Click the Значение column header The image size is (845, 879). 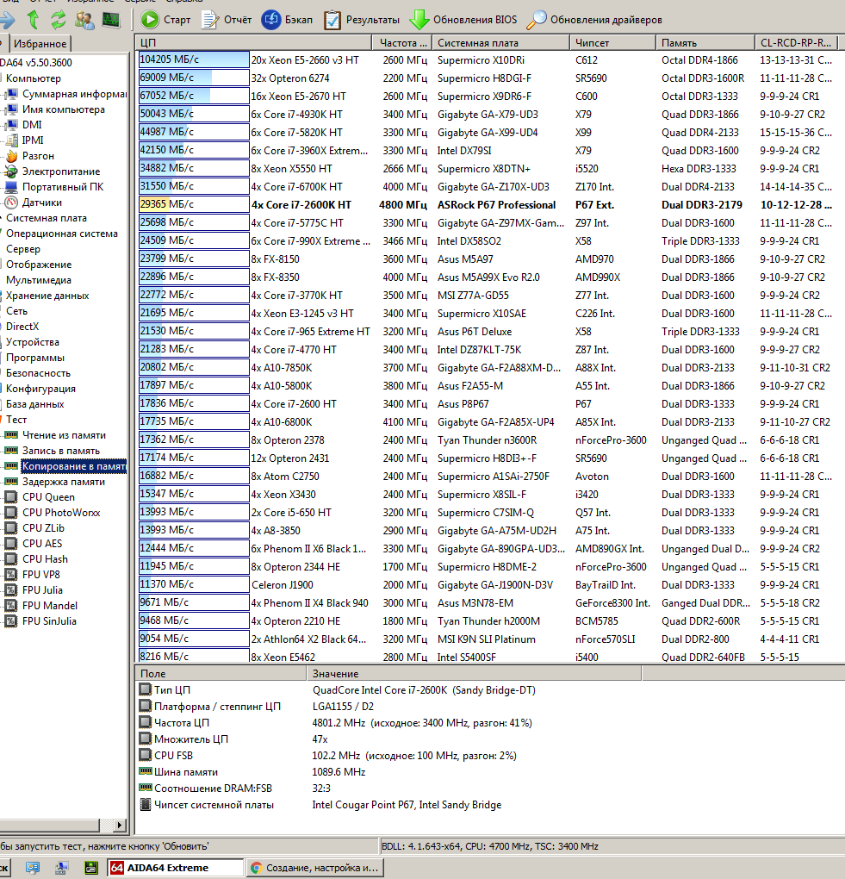click(x=474, y=673)
